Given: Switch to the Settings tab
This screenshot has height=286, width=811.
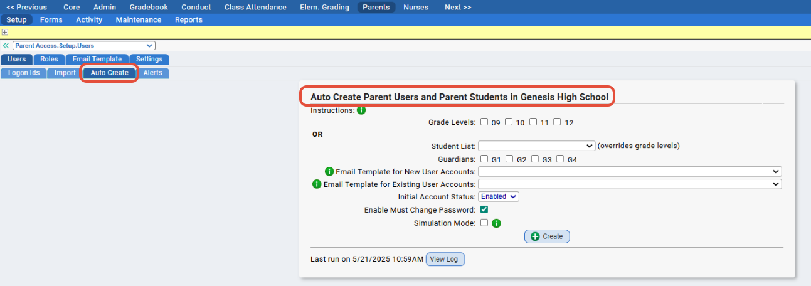Looking at the screenshot, I should [149, 60].
